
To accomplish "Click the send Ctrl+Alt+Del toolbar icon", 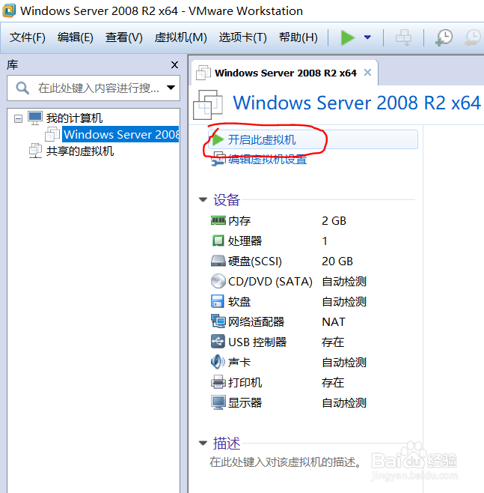I will coord(403,37).
